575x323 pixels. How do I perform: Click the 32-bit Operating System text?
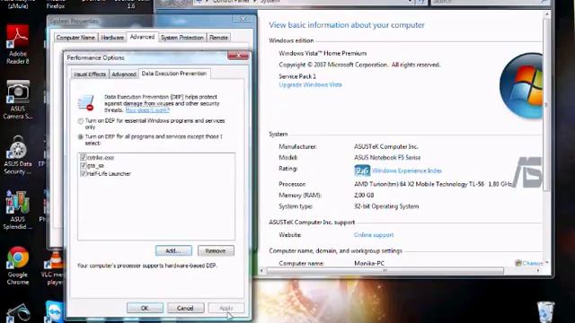pos(386,206)
